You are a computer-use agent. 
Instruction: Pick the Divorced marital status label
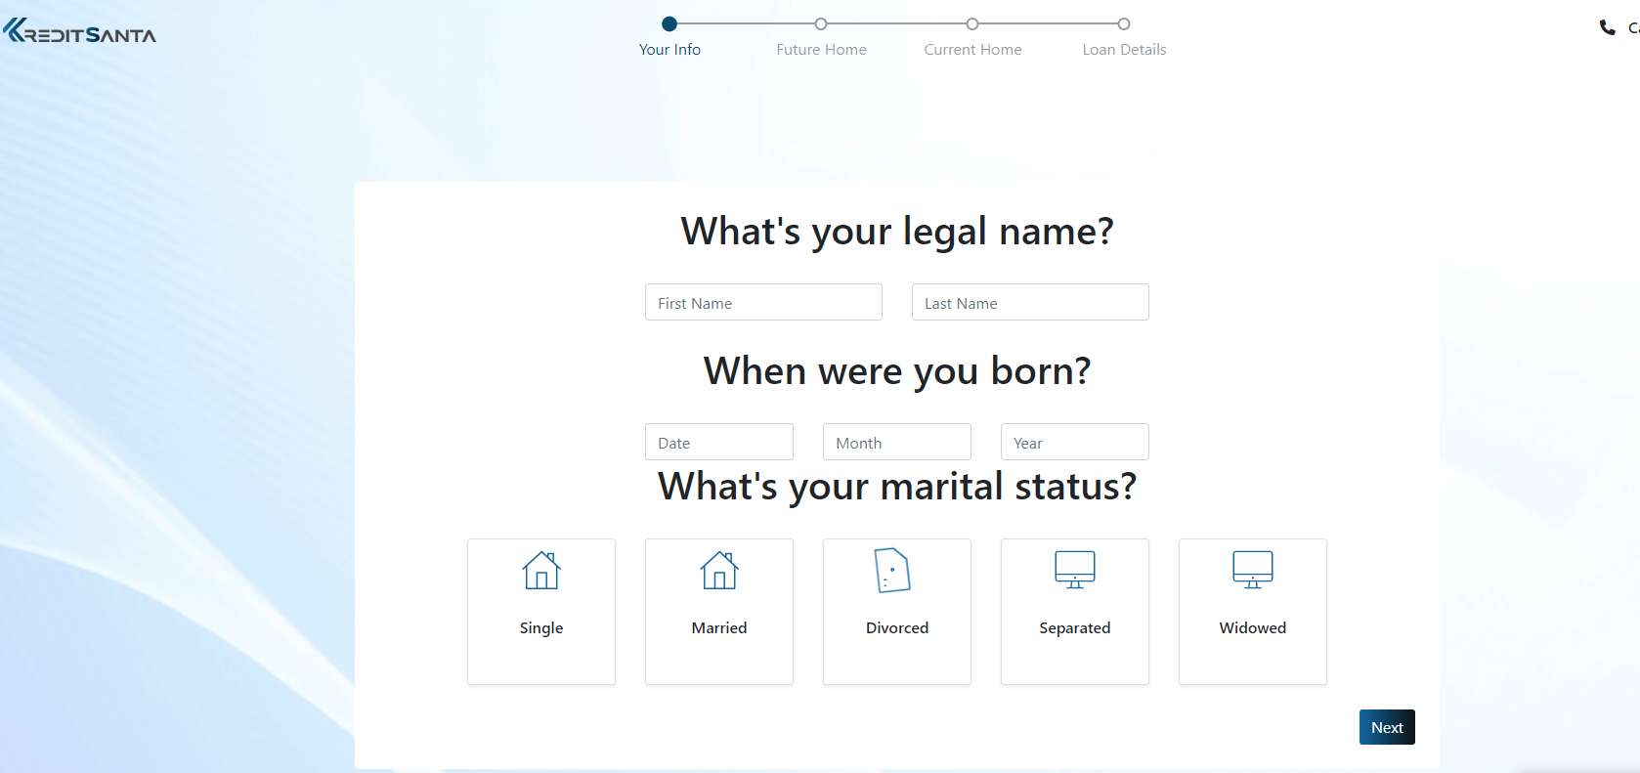click(x=897, y=627)
